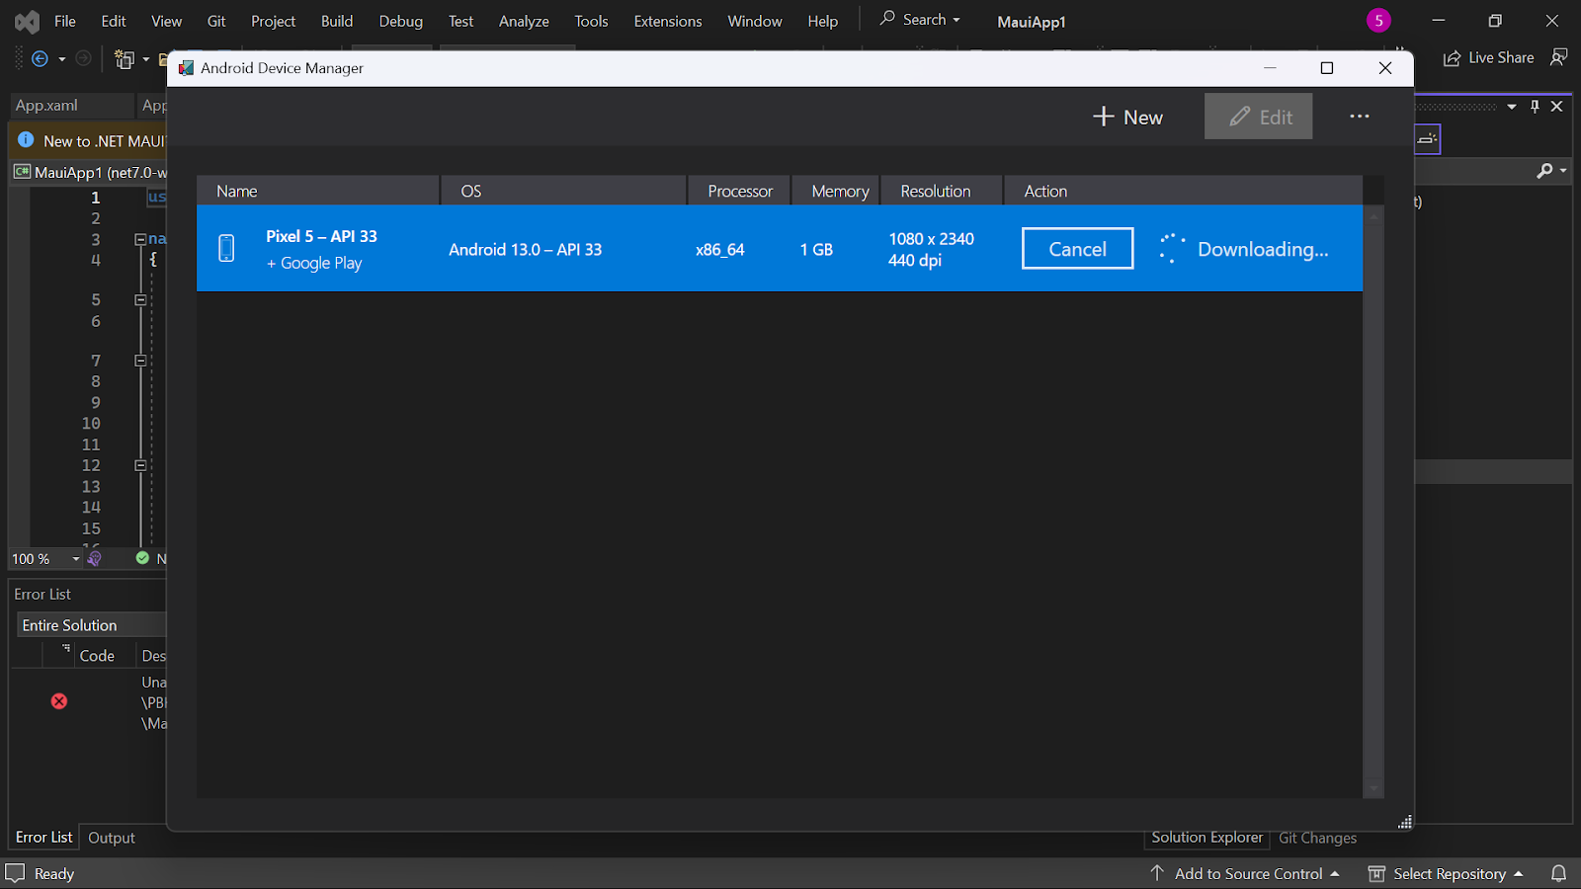This screenshot has width=1581, height=889.
Task: Sort devices by OS column
Action: pyautogui.click(x=563, y=191)
